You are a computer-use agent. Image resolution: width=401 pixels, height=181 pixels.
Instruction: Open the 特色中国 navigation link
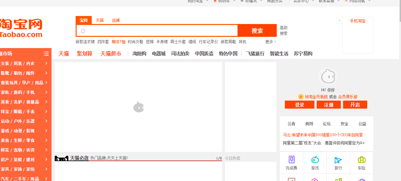228,53
